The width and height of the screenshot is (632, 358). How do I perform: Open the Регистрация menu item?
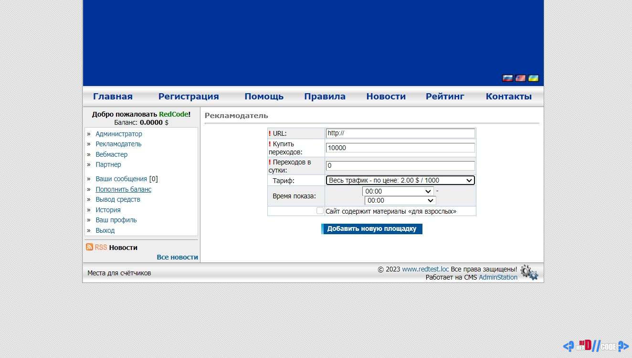pyautogui.click(x=189, y=97)
